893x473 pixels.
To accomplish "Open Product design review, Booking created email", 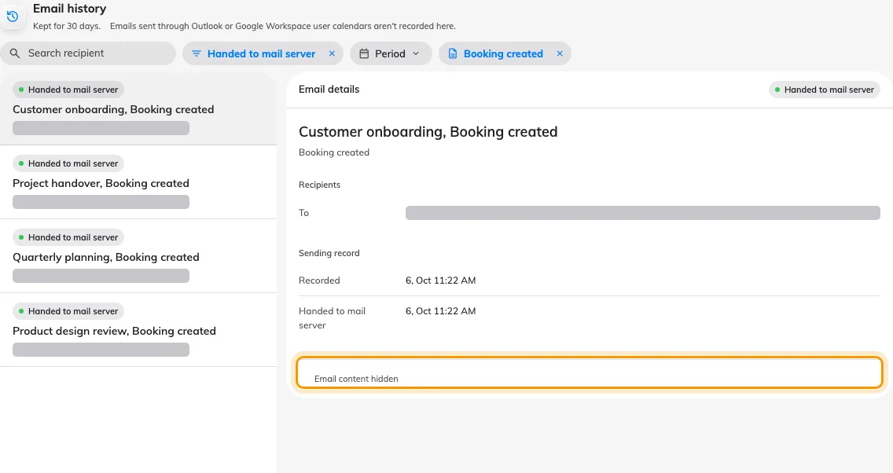I will pyautogui.click(x=138, y=330).
